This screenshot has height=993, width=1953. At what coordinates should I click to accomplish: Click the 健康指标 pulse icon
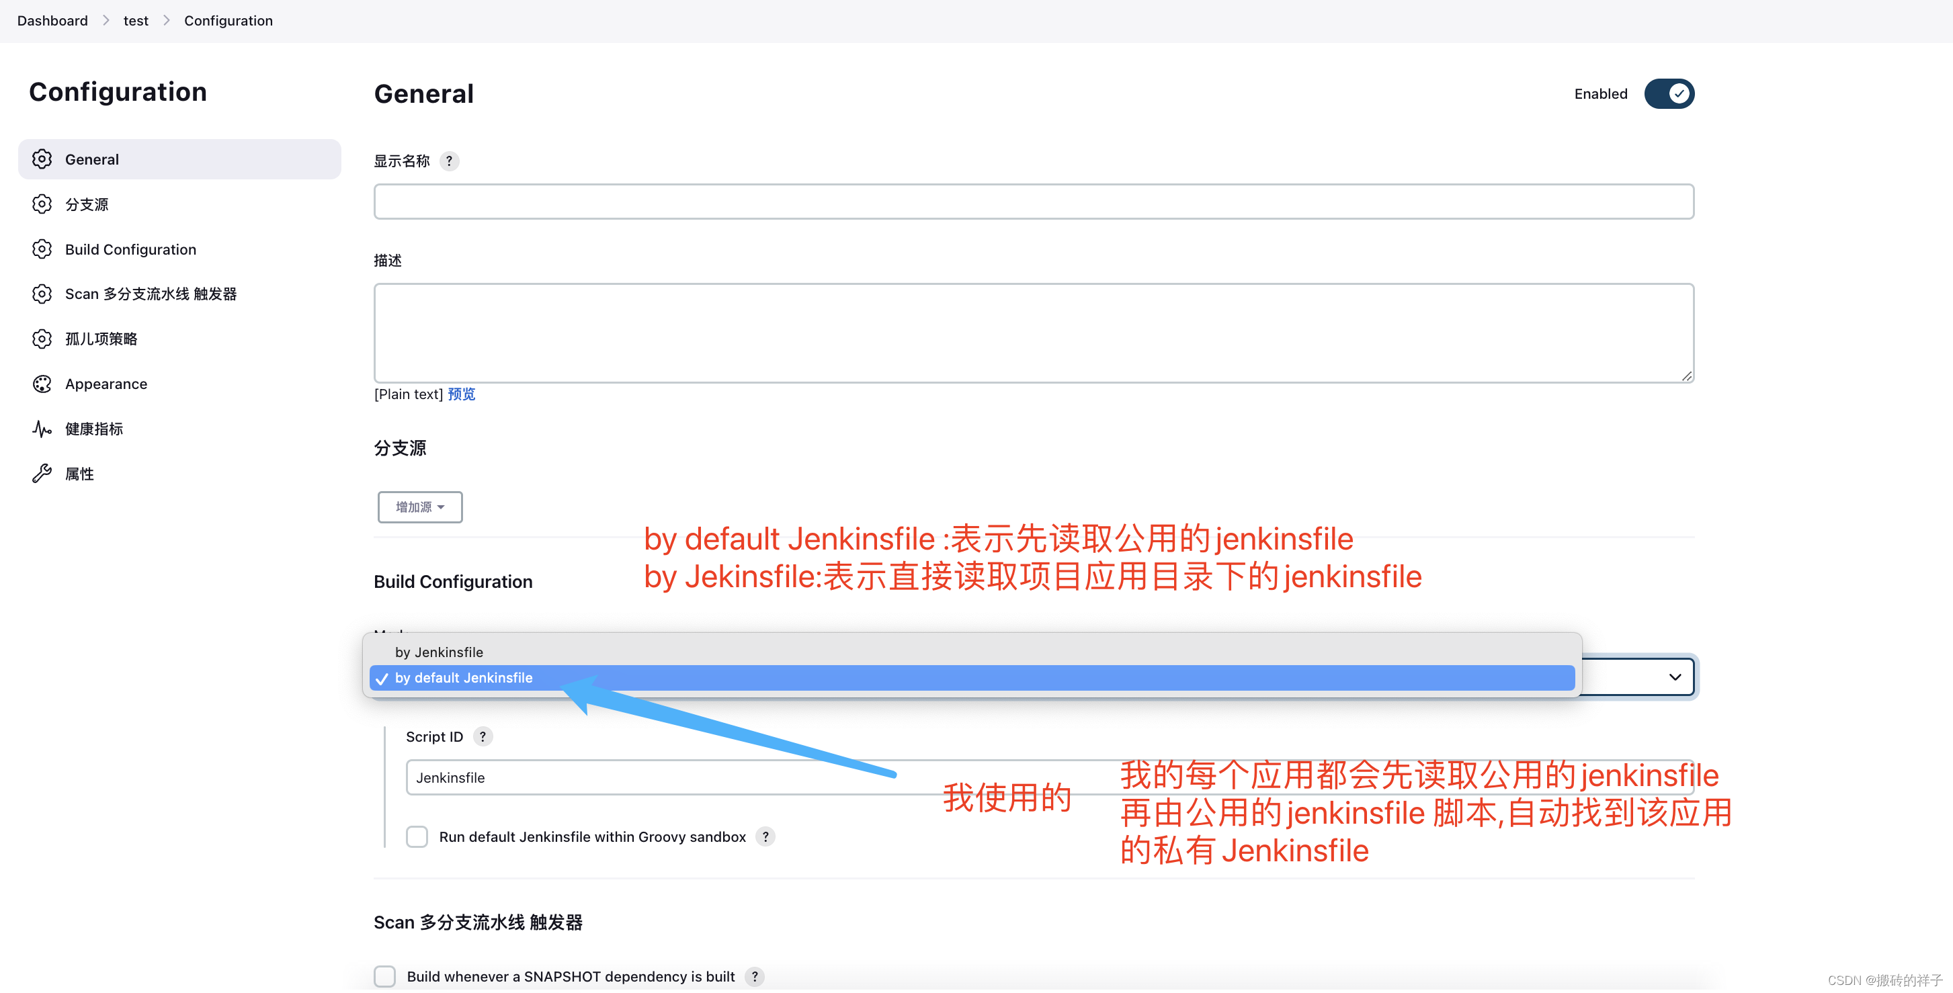(x=42, y=429)
